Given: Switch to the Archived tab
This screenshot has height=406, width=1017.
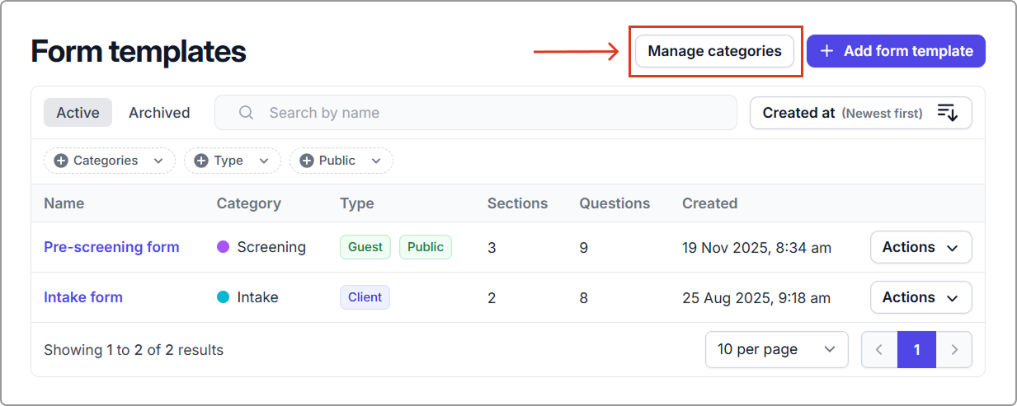Looking at the screenshot, I should coord(159,113).
